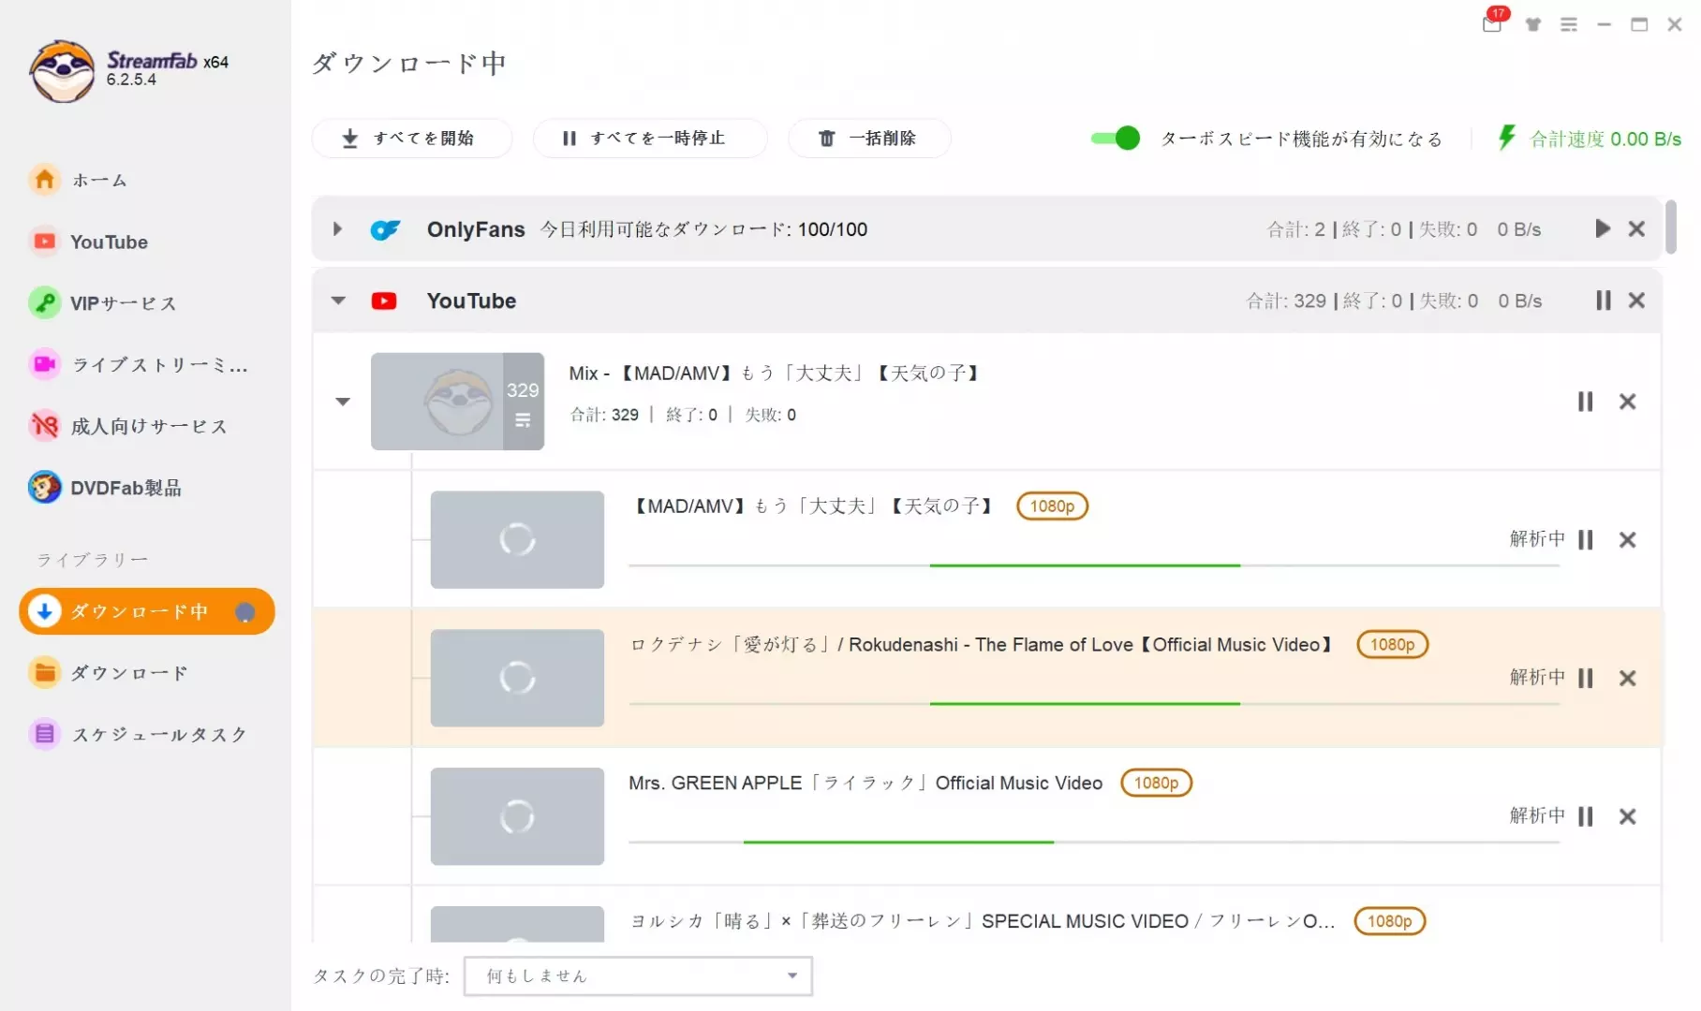This screenshot has height=1011, width=1701.
Task: Click すべてを一時停止 button
Action: [649, 139]
